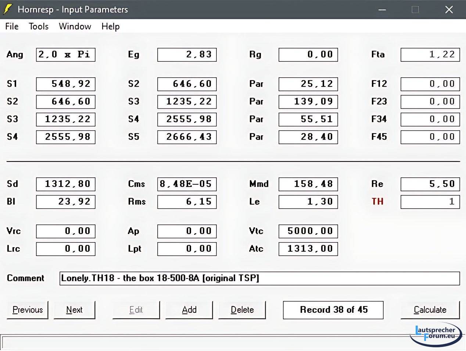Advance to the Next record

74,310
